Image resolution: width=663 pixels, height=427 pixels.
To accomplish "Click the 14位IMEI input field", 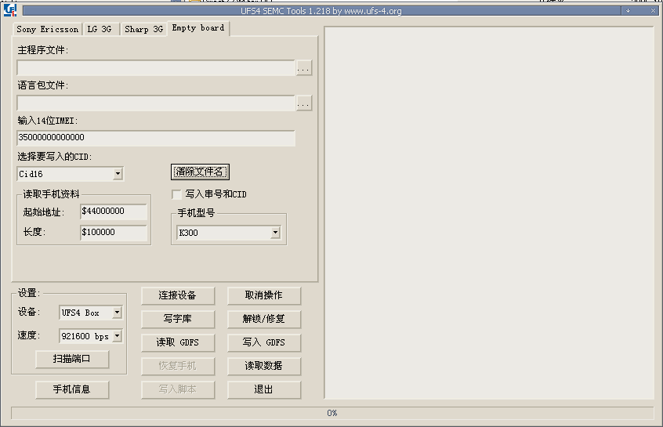I will coord(156,138).
